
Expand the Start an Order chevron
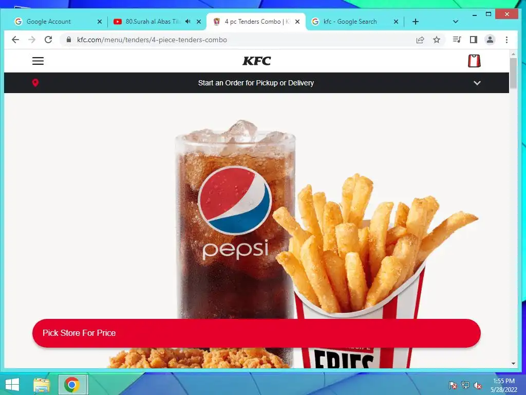pos(477,83)
